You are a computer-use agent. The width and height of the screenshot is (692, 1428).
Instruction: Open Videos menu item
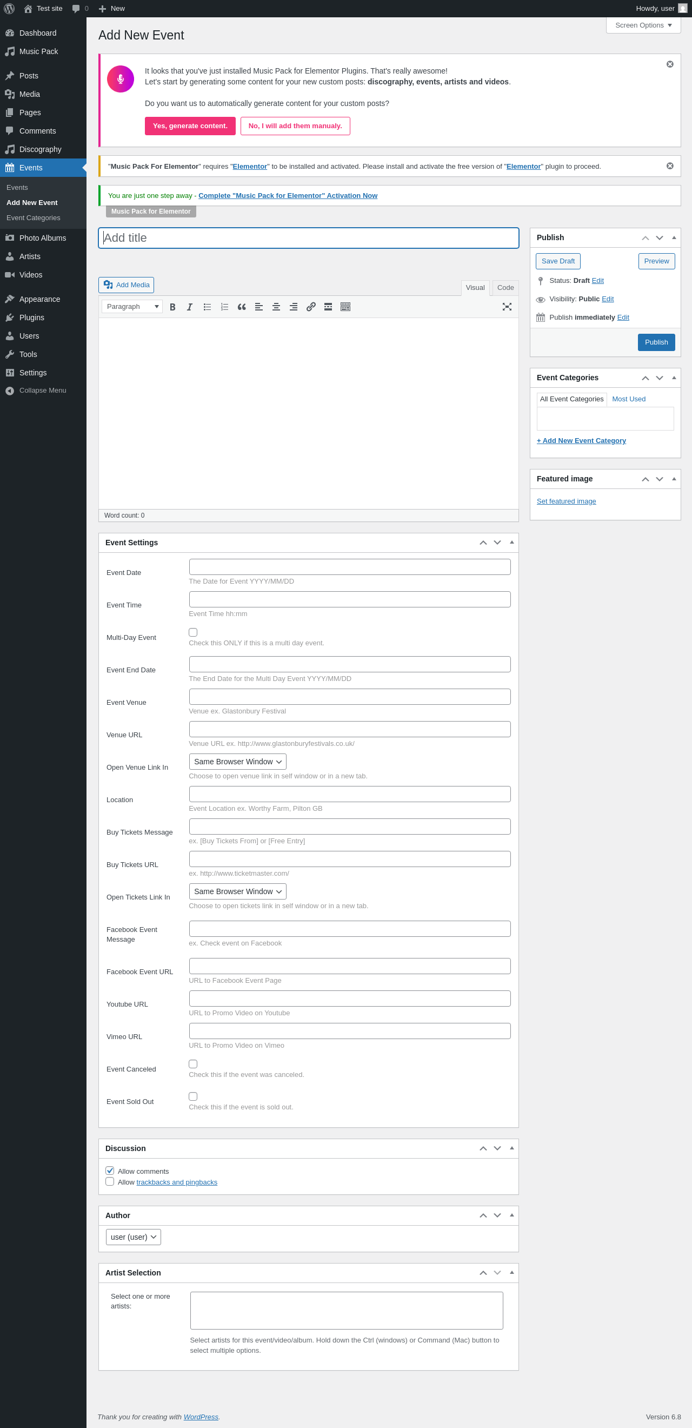[x=43, y=274]
